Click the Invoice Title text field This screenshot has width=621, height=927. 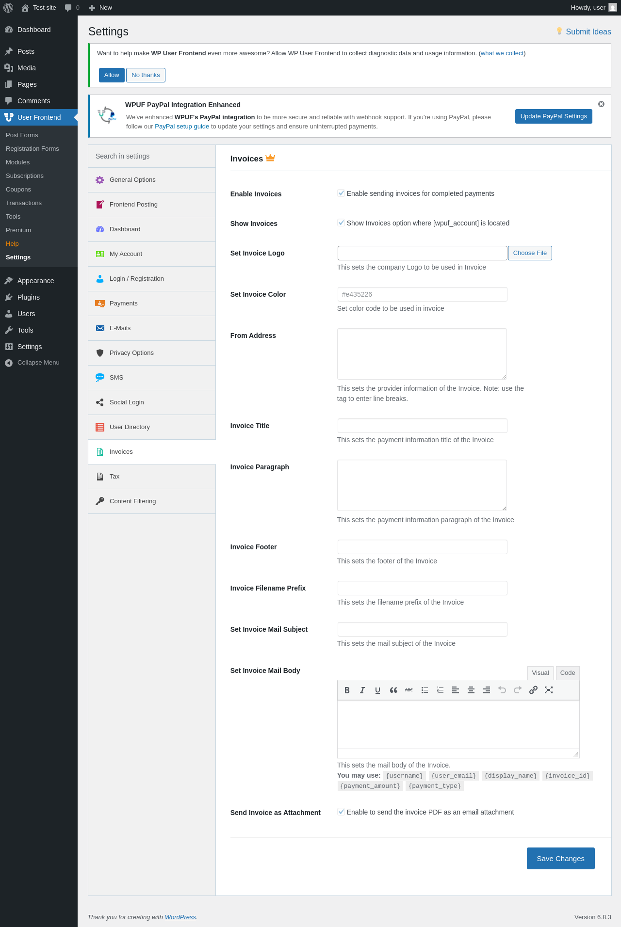pos(423,426)
